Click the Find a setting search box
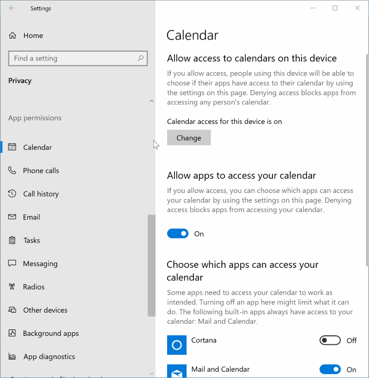Viewport: 369px width, 378px height. (x=78, y=58)
